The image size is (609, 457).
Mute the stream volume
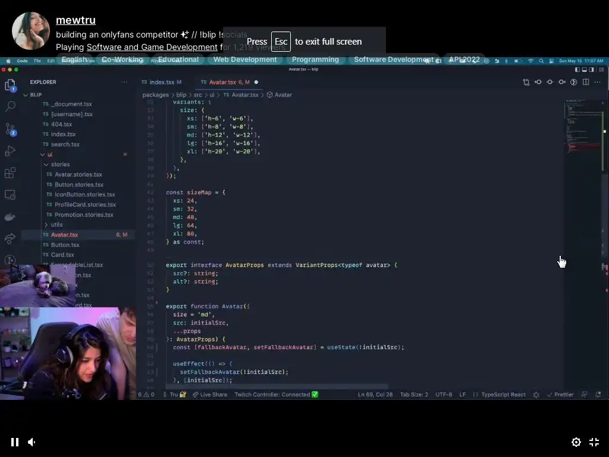click(32, 442)
